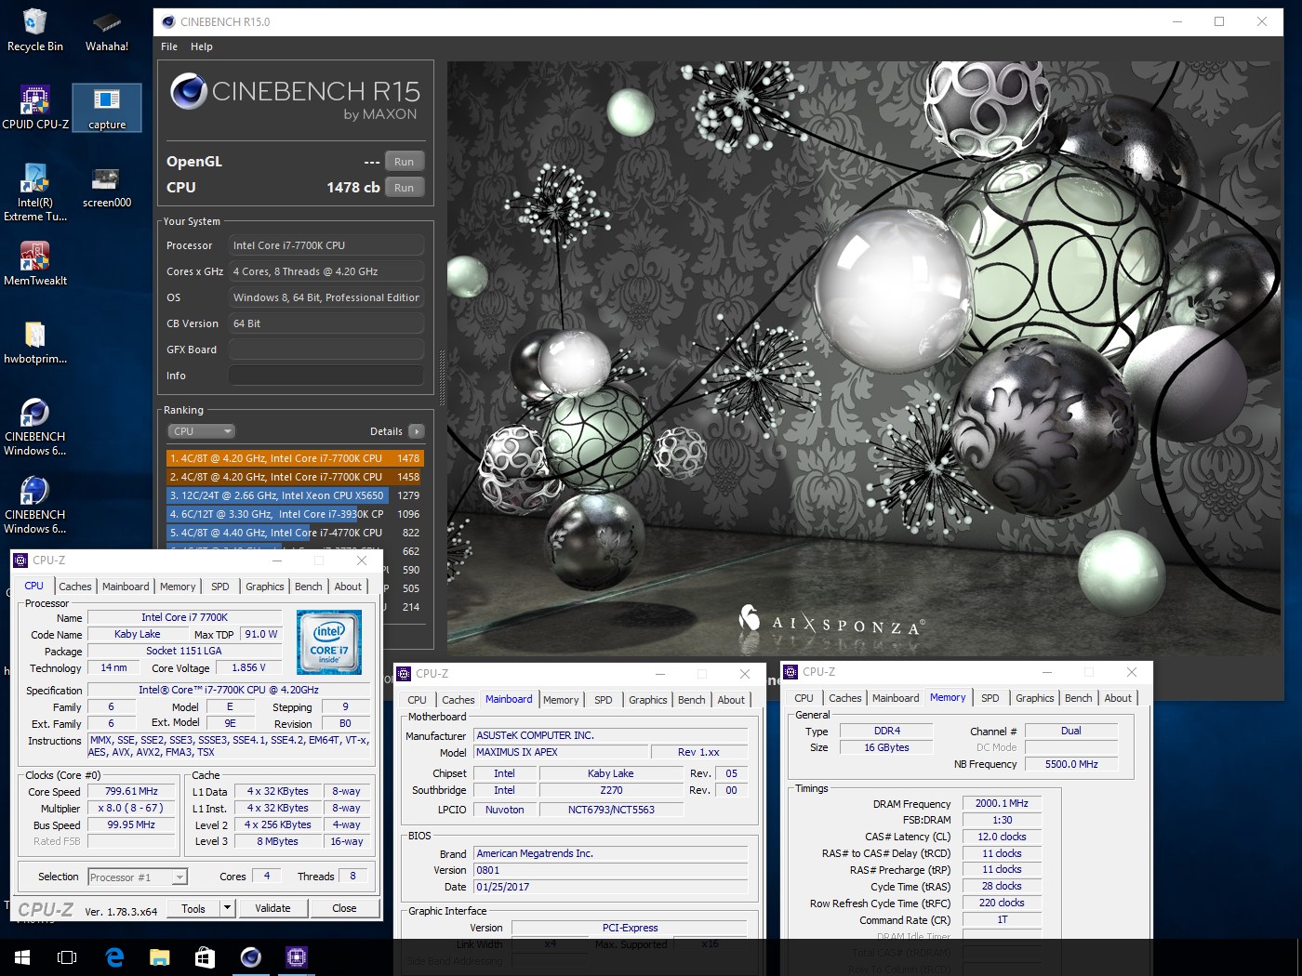
Task: Click the Command Rate 1T value
Action: click(1002, 919)
